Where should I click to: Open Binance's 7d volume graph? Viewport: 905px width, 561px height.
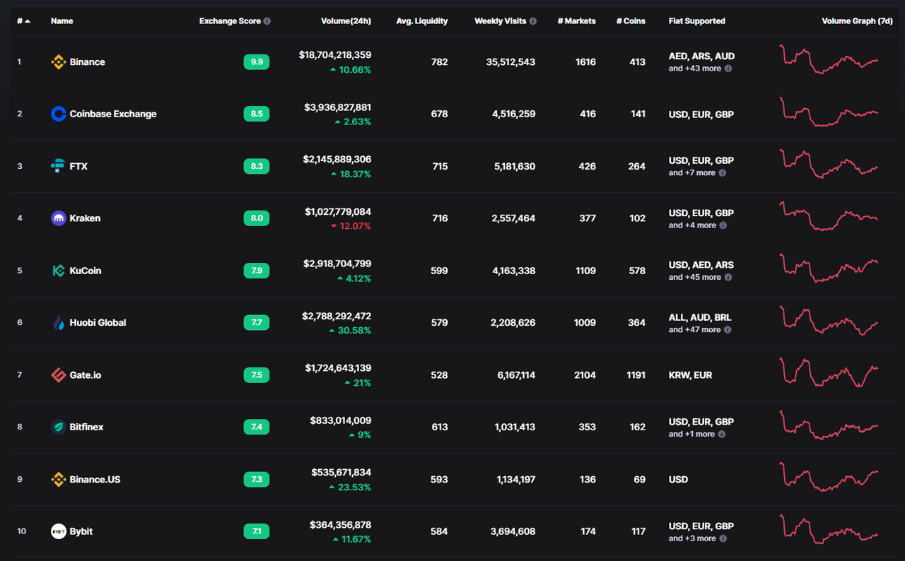(829, 59)
